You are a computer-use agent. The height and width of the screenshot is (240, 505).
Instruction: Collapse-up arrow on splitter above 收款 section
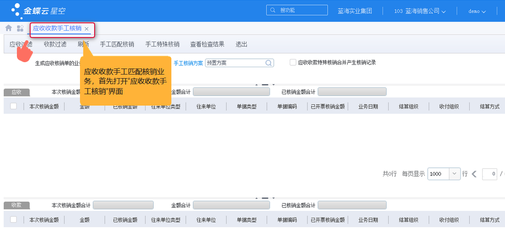257,198
